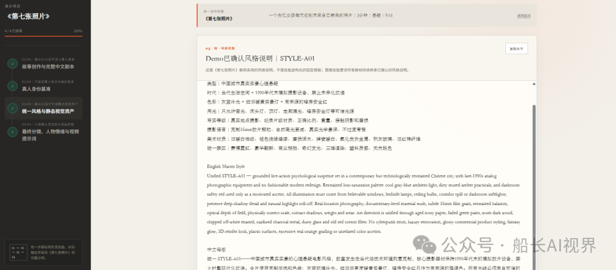
Task: Click the step-flow diagram icon in the sidebar footer
Action: 18,252
